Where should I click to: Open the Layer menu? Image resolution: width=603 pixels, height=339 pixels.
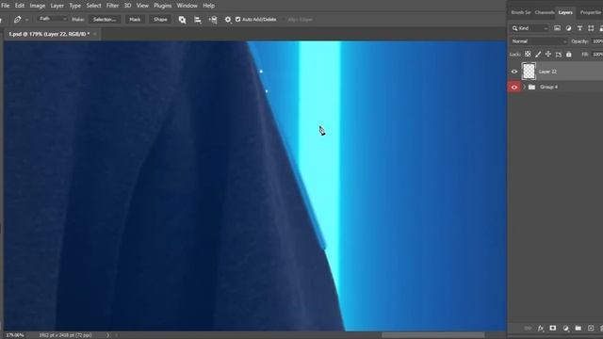57,6
